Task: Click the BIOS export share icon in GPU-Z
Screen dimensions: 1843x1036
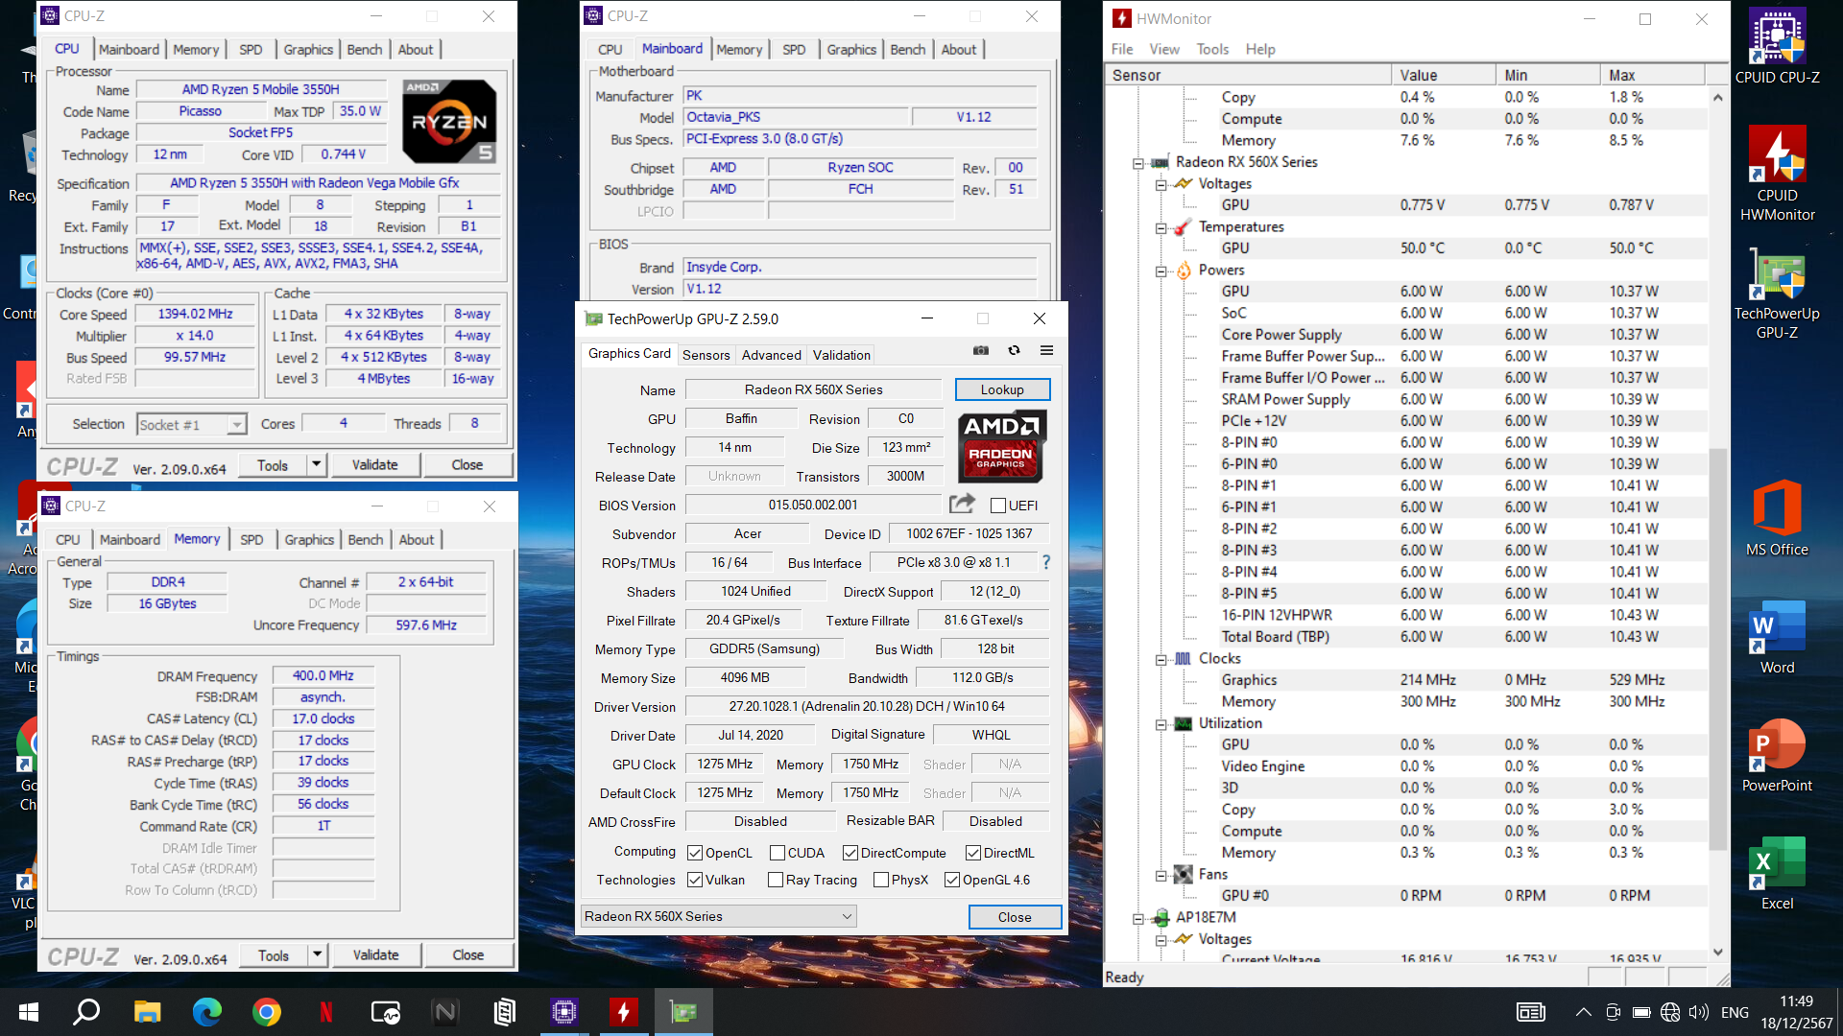Action: coord(962,504)
